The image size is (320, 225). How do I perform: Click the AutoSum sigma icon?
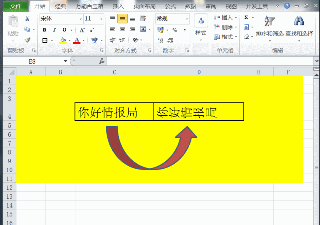click(x=246, y=18)
